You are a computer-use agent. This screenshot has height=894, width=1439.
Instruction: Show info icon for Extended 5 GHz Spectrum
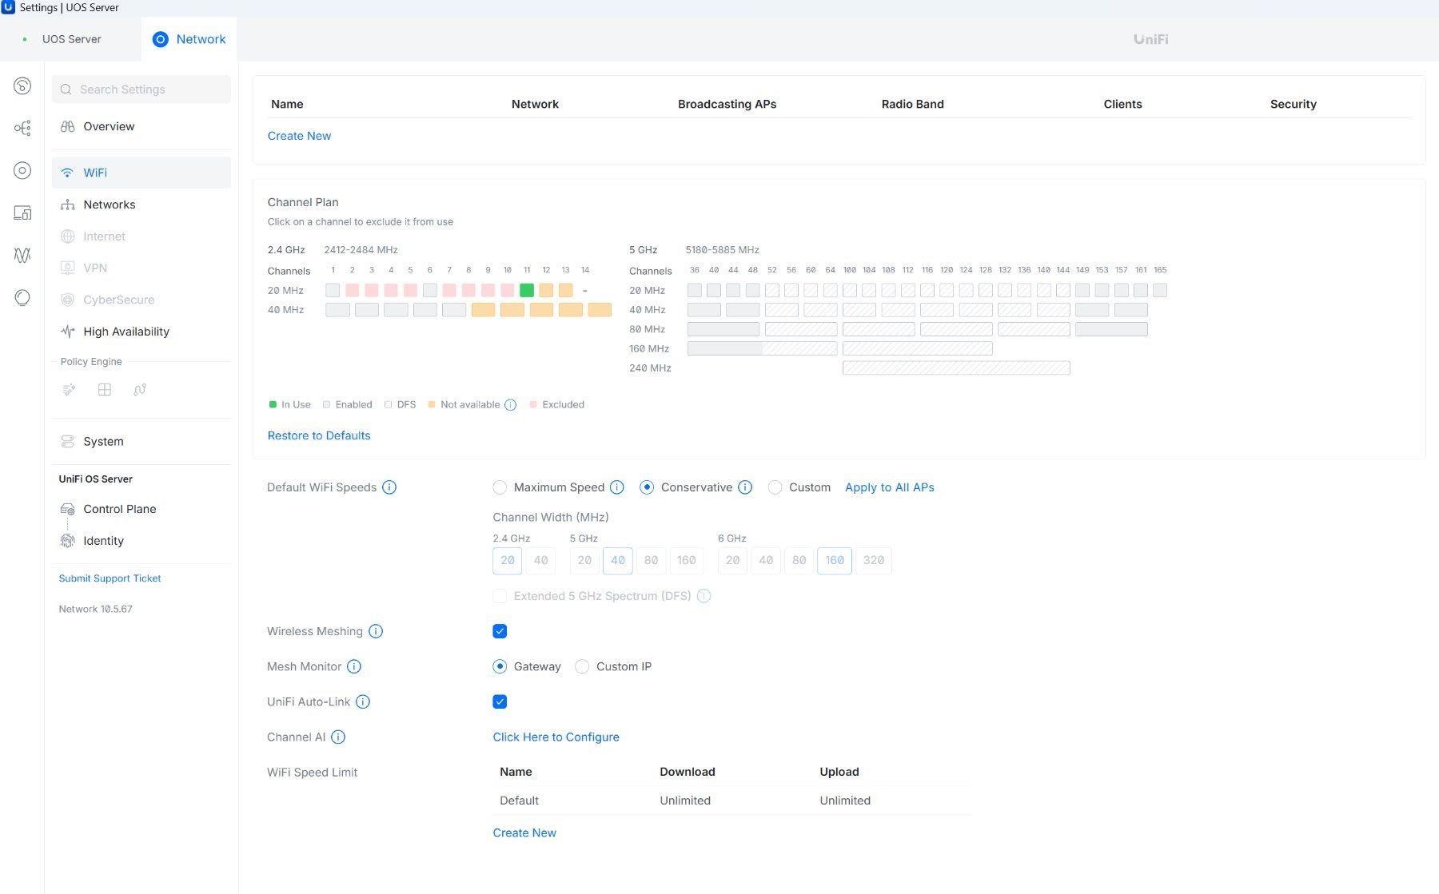(704, 596)
